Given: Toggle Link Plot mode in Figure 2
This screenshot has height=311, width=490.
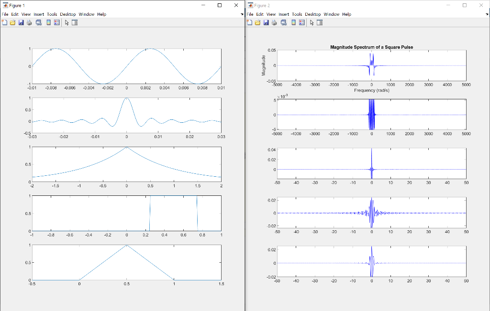Looking at the screenshot, I should pos(284,22).
